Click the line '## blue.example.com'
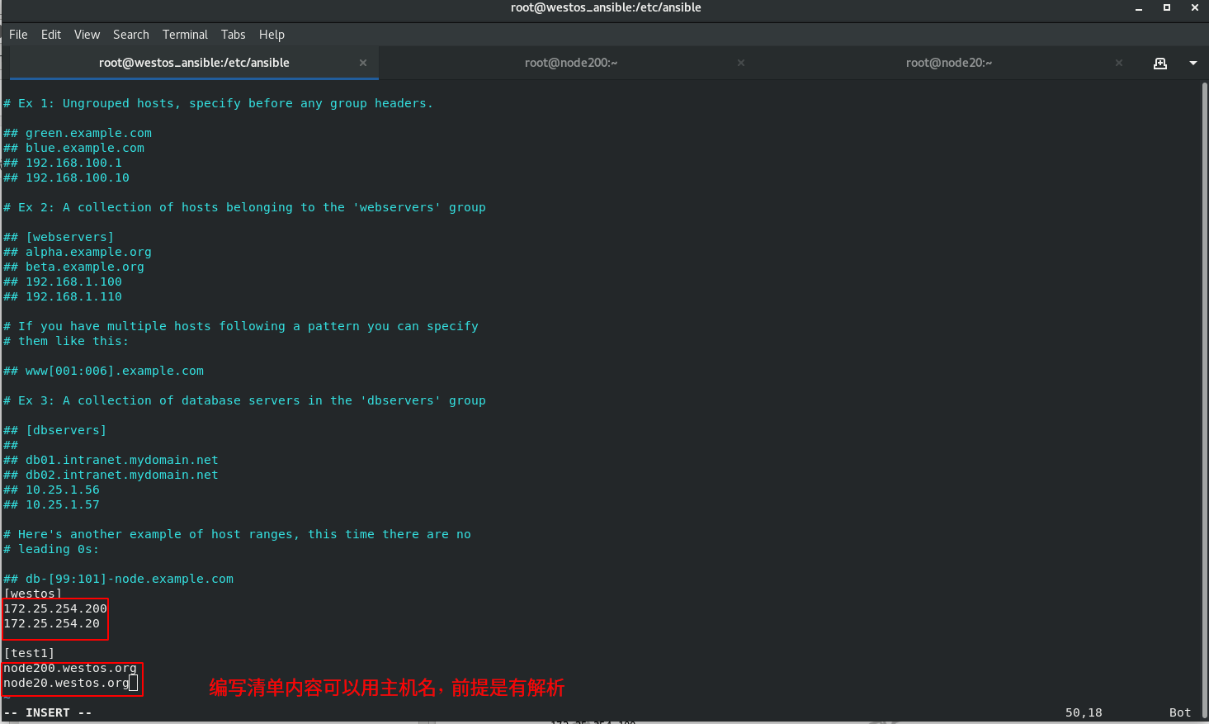 [73, 148]
